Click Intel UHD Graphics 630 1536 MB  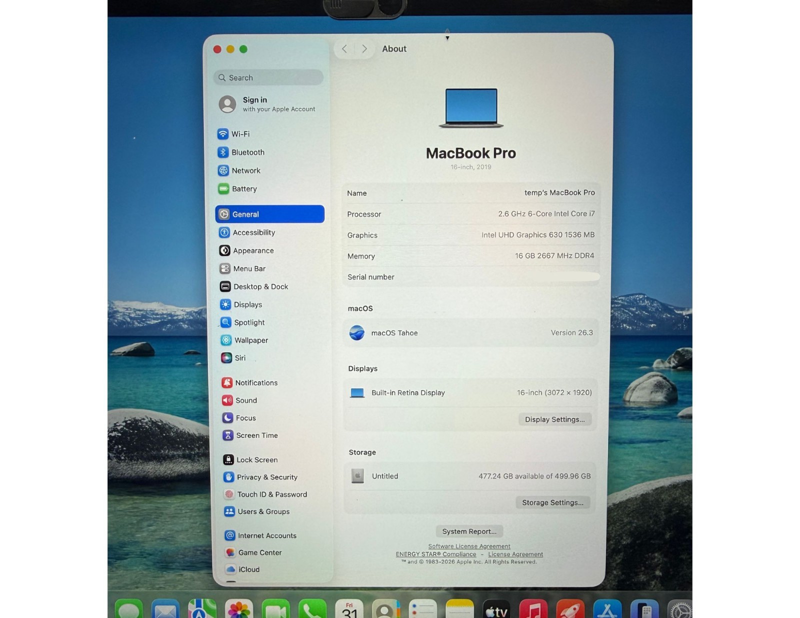click(x=538, y=234)
